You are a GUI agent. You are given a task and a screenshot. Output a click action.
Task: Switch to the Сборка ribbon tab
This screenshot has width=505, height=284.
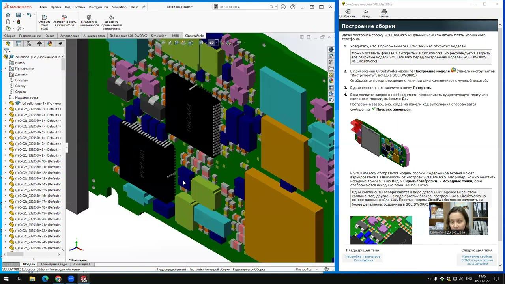9,35
